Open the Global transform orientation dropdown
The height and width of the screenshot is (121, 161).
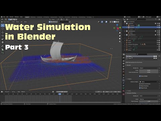(53, 19)
